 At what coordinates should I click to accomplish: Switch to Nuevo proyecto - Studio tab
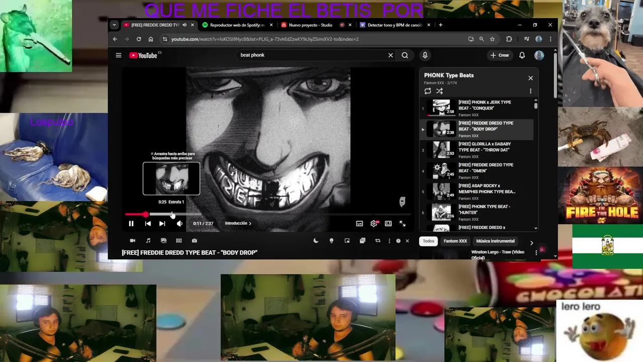310,25
